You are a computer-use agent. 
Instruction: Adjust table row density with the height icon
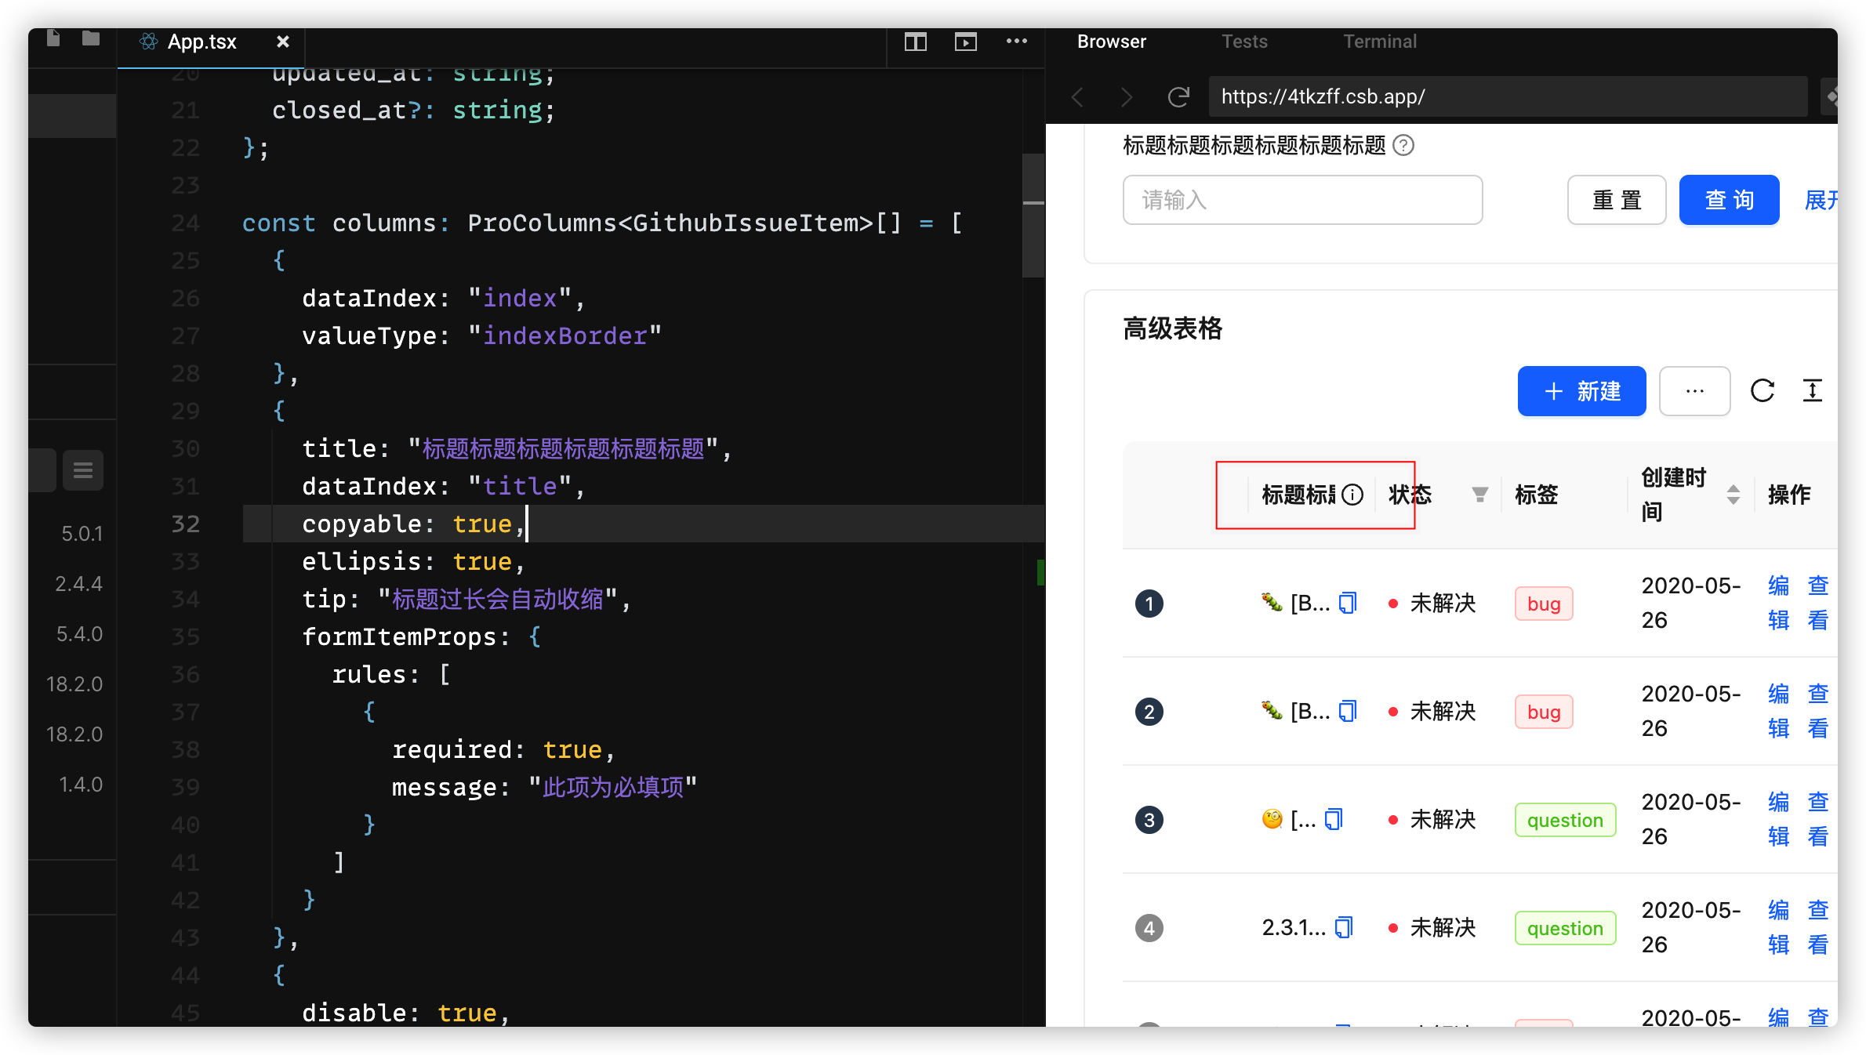click(1813, 391)
